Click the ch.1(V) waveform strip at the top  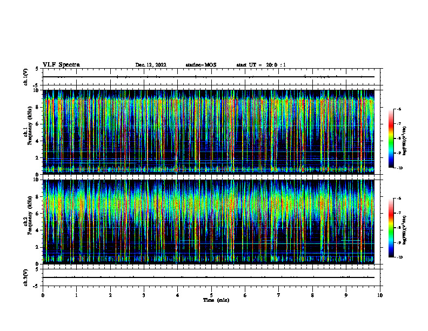click(211, 77)
